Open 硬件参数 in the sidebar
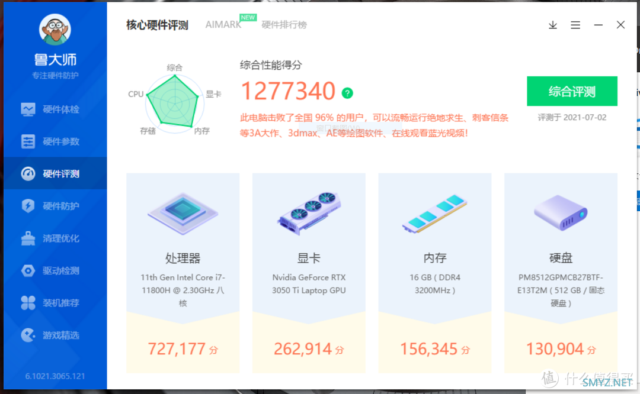Screen dimensions: 640x394 (x=55, y=141)
